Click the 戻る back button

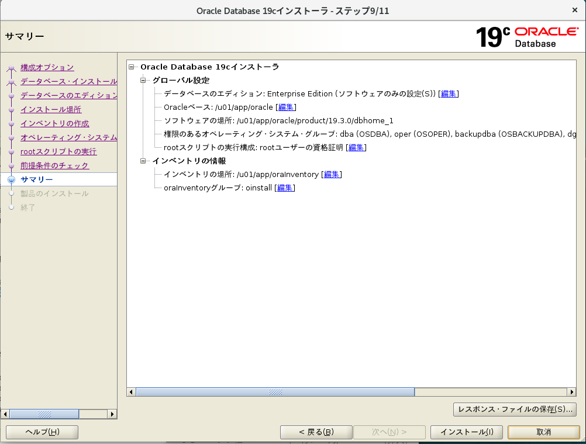[x=316, y=432]
